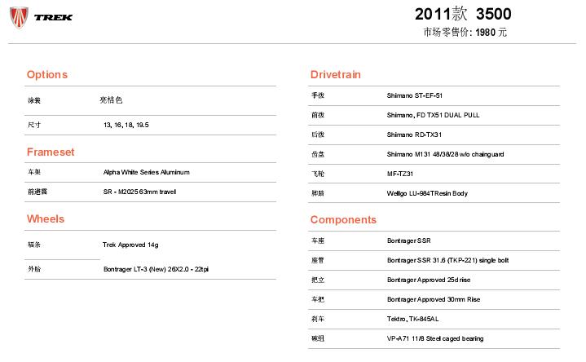Click the SR - M2025 63mm travel fork spec
Viewport: 586px width, 362px height.
click(x=139, y=192)
